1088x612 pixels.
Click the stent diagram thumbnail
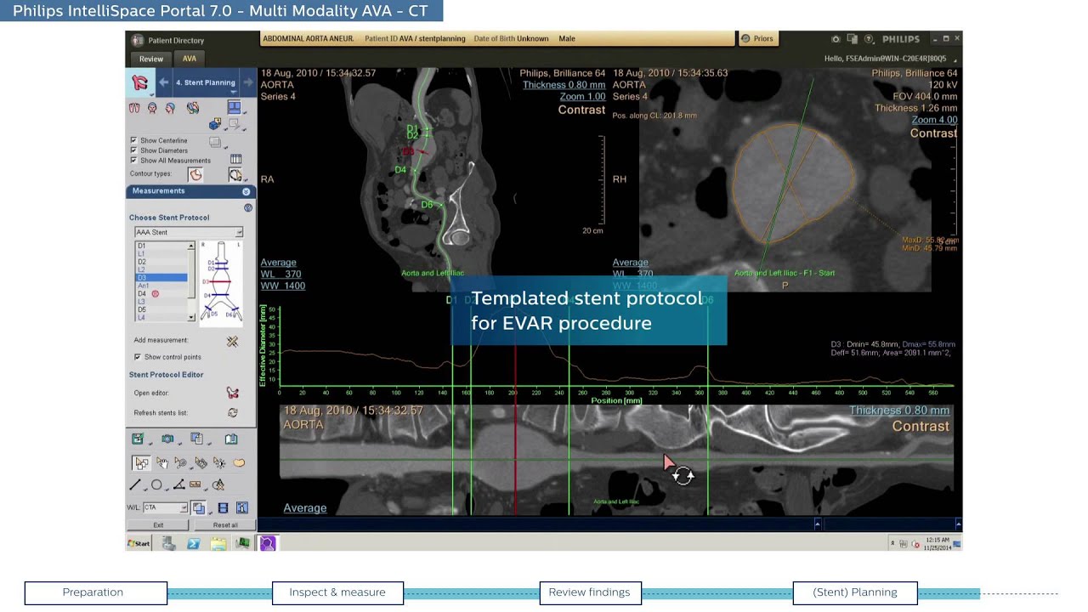(x=221, y=282)
